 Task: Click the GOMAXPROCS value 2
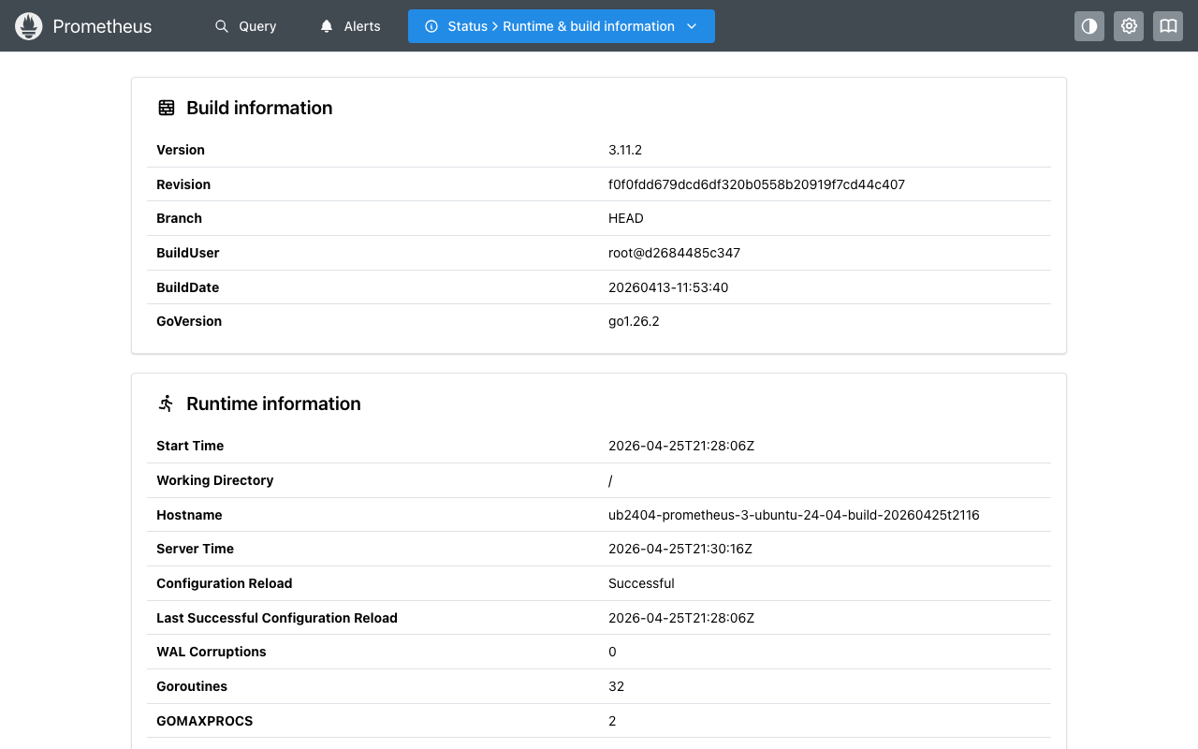point(612,721)
